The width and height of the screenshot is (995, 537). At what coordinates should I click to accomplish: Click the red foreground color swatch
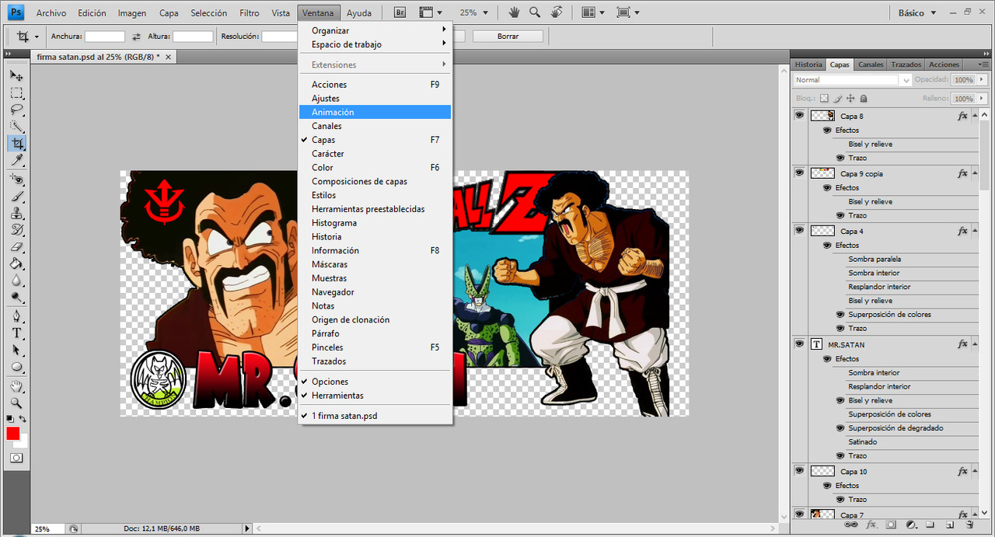tap(12, 434)
